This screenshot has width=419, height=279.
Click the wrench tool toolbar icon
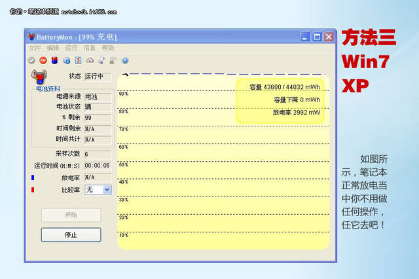pyautogui.click(x=113, y=61)
